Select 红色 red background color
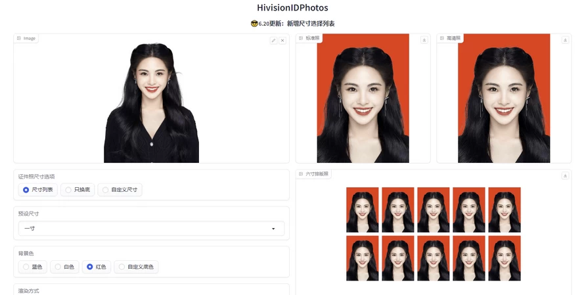 pyautogui.click(x=90, y=267)
